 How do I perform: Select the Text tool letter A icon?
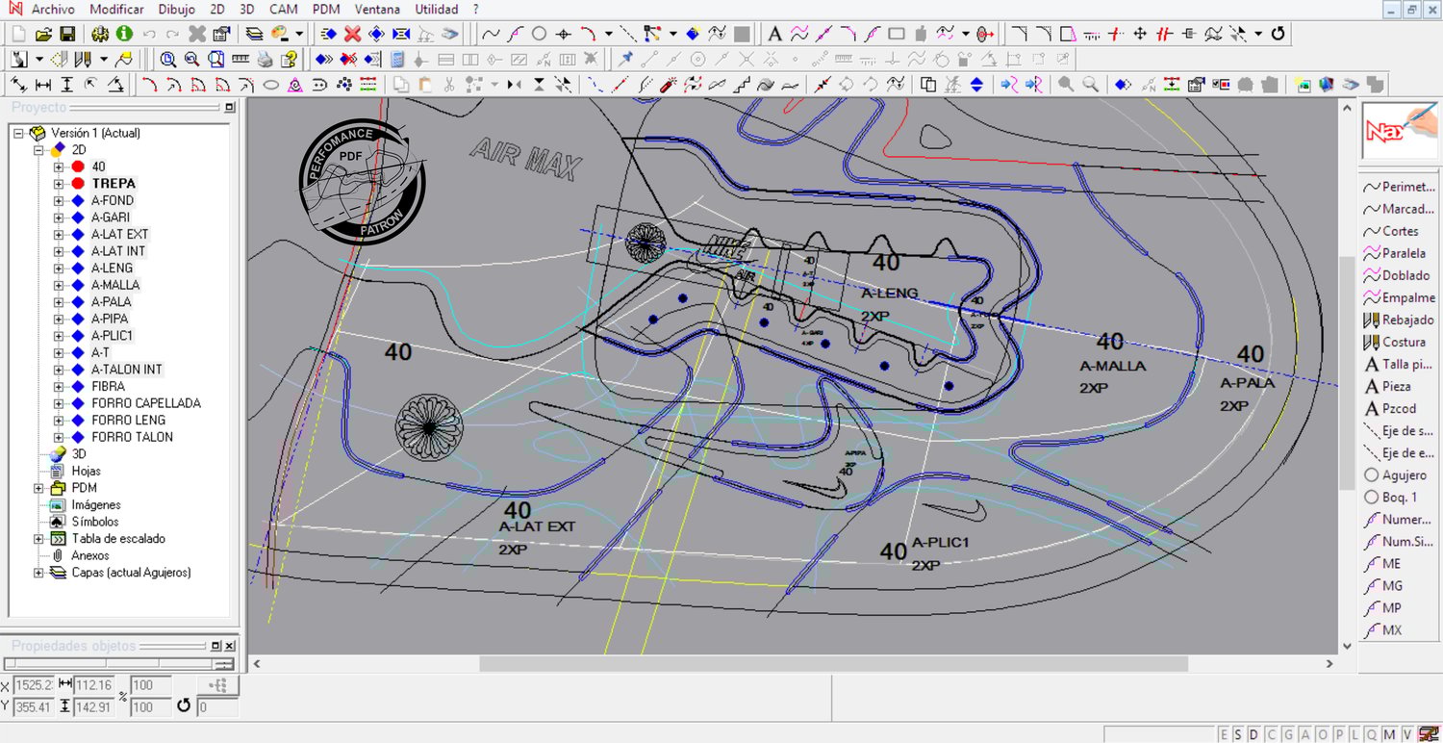tap(774, 34)
